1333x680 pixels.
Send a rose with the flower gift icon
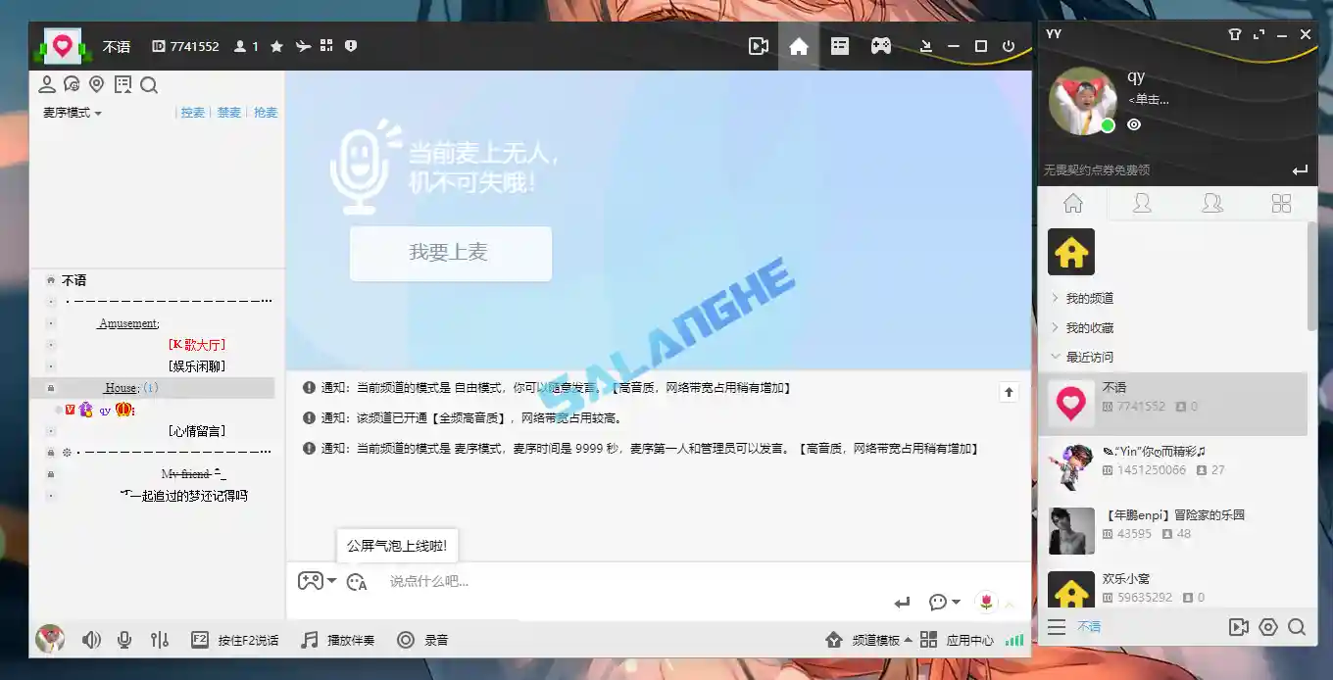[984, 602]
